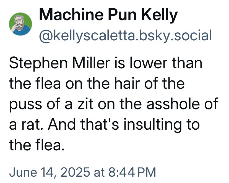Click the 8:44 PM time text
The image size is (229, 183).
(132, 172)
